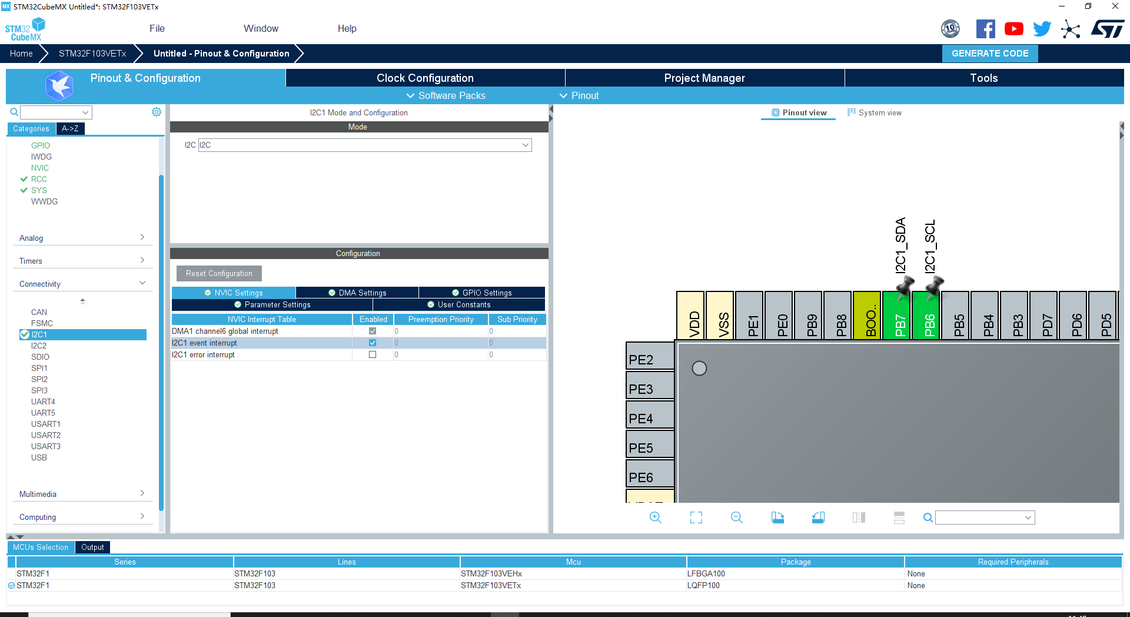Click the PB9 pin
Screen dimensions: 1130x617
point(808,316)
